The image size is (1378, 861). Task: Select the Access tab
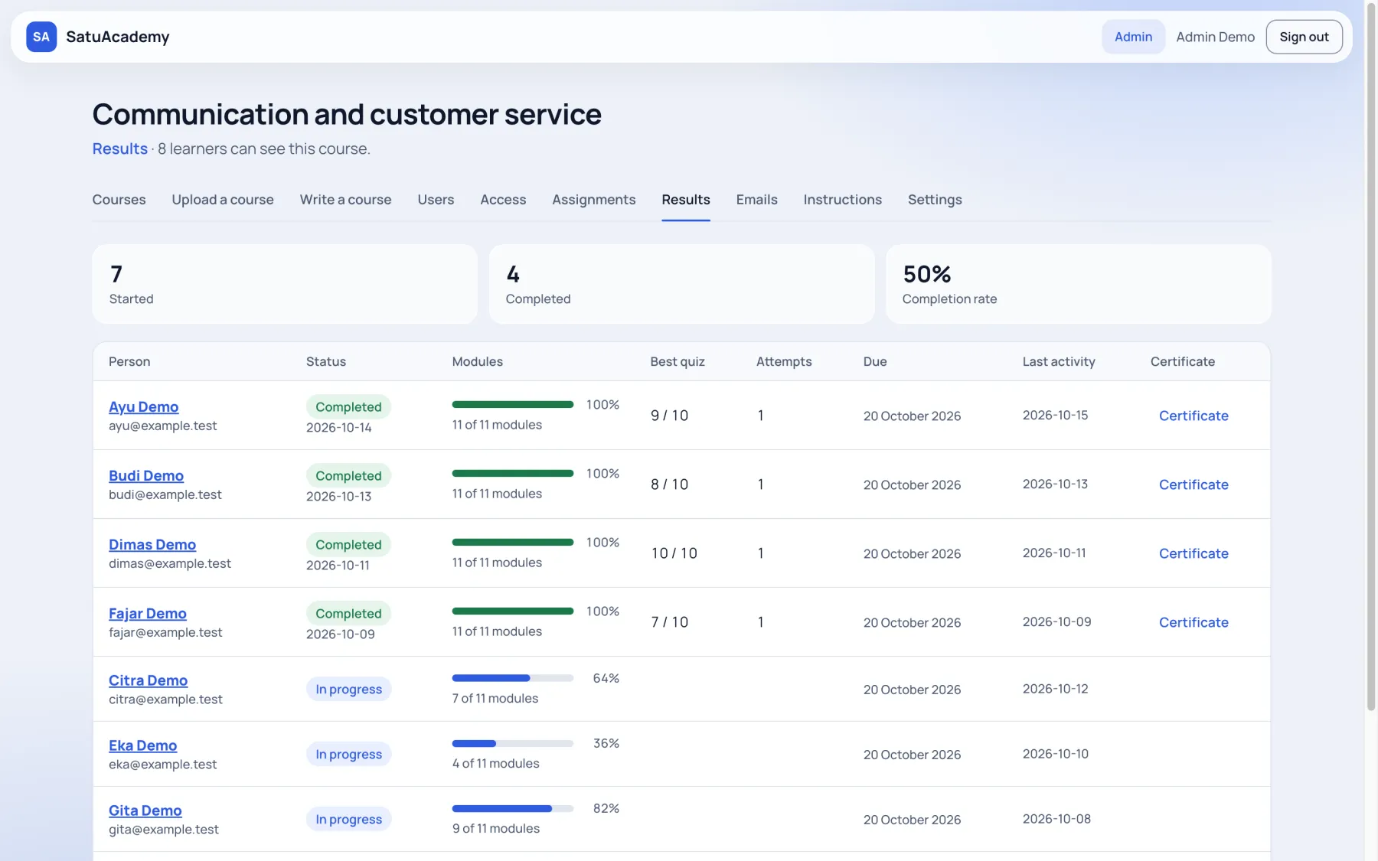(503, 200)
